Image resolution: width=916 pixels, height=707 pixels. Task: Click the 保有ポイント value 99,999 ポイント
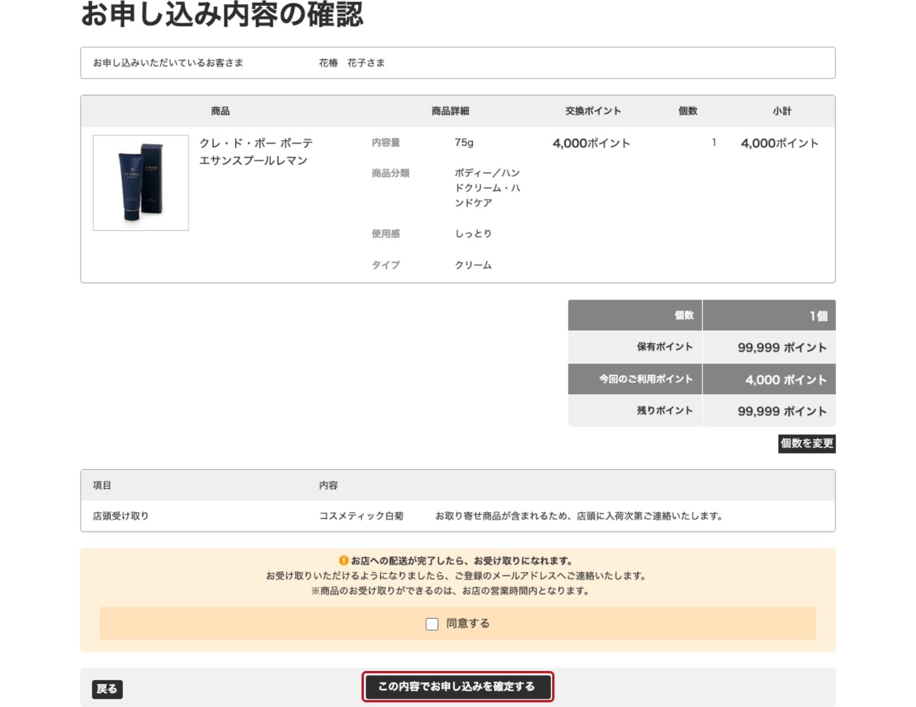coord(782,348)
